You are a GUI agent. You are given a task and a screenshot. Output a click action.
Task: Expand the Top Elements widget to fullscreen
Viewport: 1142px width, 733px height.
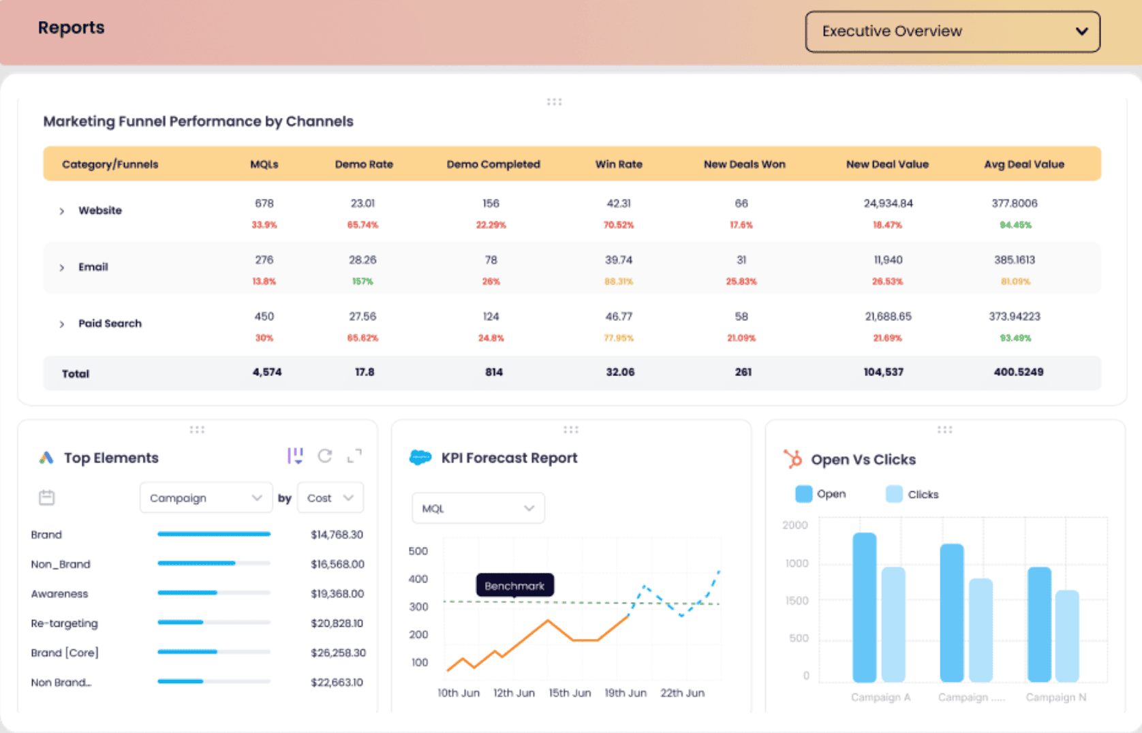354,456
